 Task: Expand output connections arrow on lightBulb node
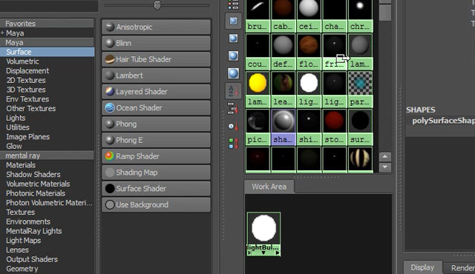pyautogui.click(x=278, y=253)
